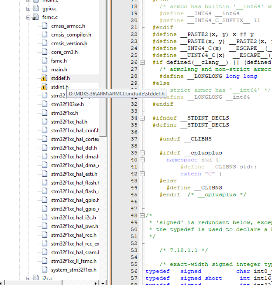Screen dimensions: 272x285
Task: Click the stm32f1xx_hal.h file icon
Action: click(45, 122)
